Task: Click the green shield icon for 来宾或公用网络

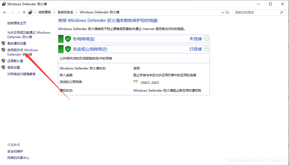Action: pyautogui.click(x=68, y=49)
